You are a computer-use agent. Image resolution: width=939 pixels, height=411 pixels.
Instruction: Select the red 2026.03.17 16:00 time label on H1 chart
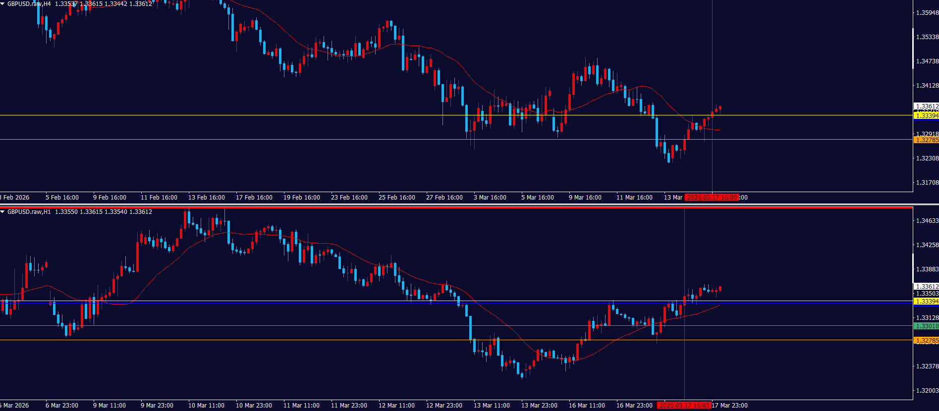pos(684,406)
